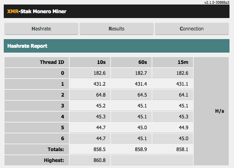Open the Connection tab

(192, 29)
